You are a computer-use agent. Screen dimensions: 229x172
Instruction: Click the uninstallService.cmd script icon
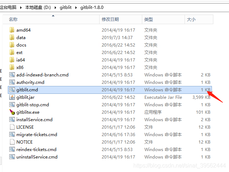12,157
